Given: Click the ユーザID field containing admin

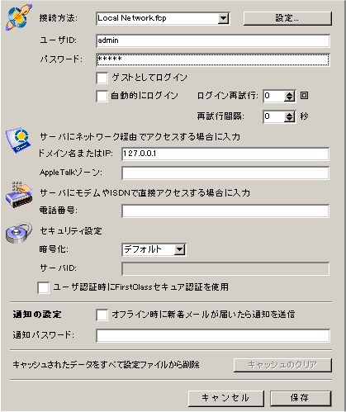Looking at the screenshot, I should (x=213, y=40).
